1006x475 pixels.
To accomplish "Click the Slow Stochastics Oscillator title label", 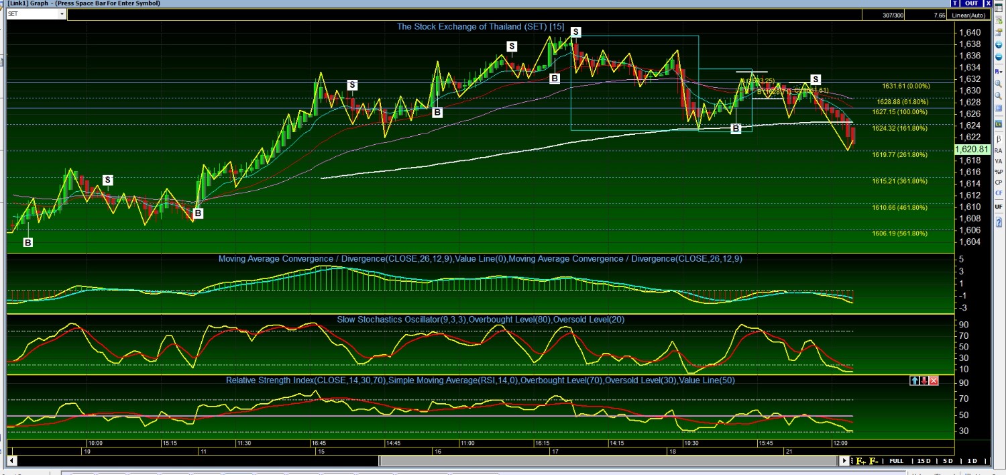I will tap(480, 319).
